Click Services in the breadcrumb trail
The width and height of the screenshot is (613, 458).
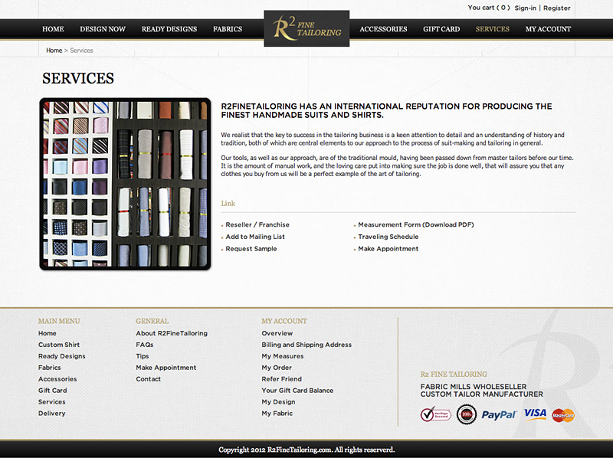(81, 51)
